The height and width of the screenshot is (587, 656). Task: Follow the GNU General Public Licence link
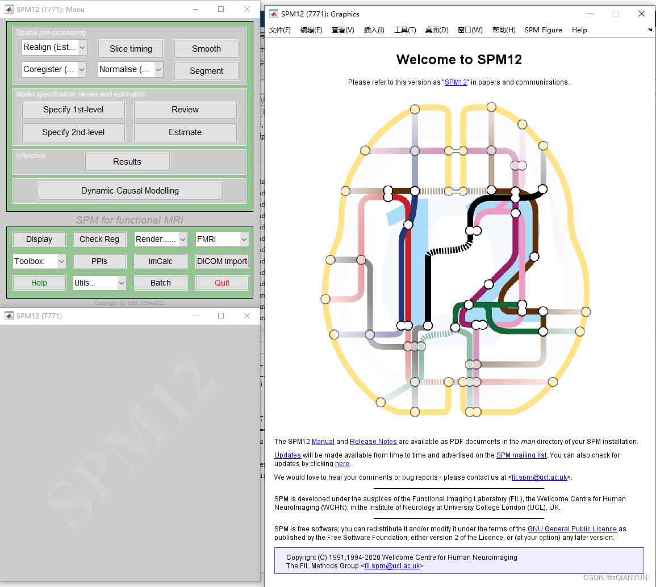(x=572, y=529)
